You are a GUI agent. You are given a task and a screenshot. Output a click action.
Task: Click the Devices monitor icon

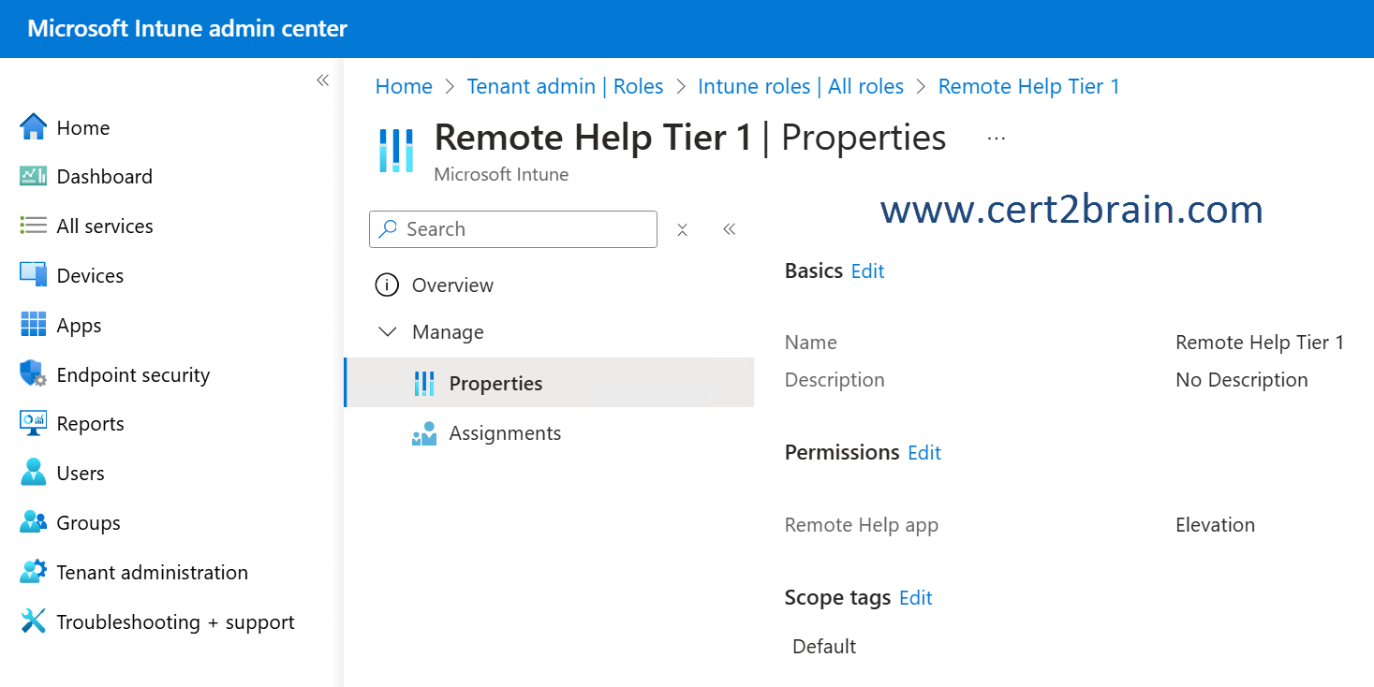click(33, 275)
